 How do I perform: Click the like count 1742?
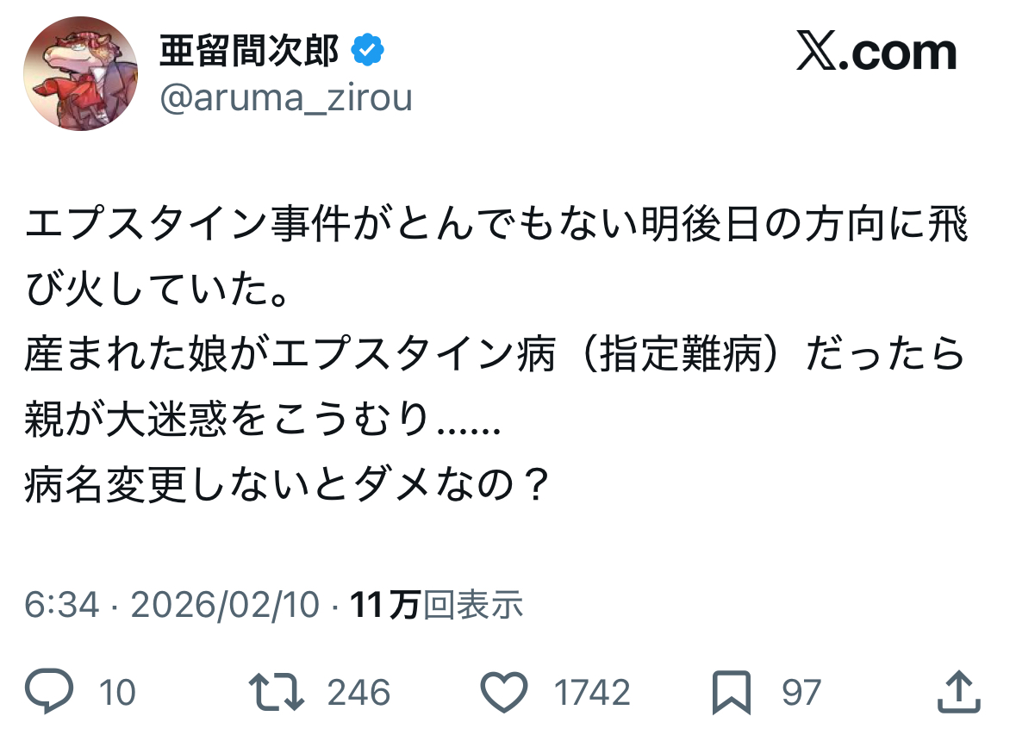pos(591,693)
